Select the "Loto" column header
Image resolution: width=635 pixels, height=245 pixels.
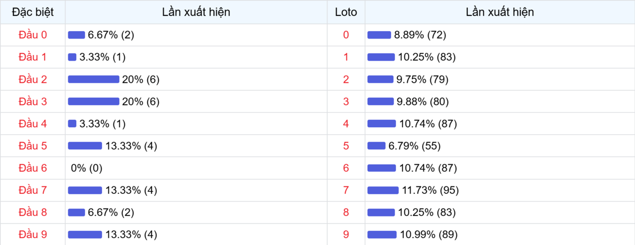[346, 12]
